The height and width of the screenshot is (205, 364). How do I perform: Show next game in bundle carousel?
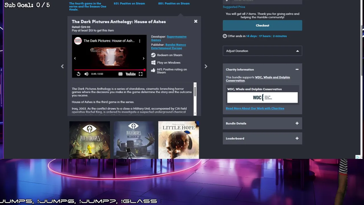click(x=206, y=66)
